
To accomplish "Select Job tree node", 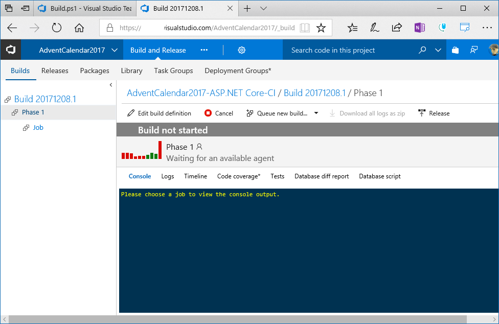I will pyautogui.click(x=38, y=127).
